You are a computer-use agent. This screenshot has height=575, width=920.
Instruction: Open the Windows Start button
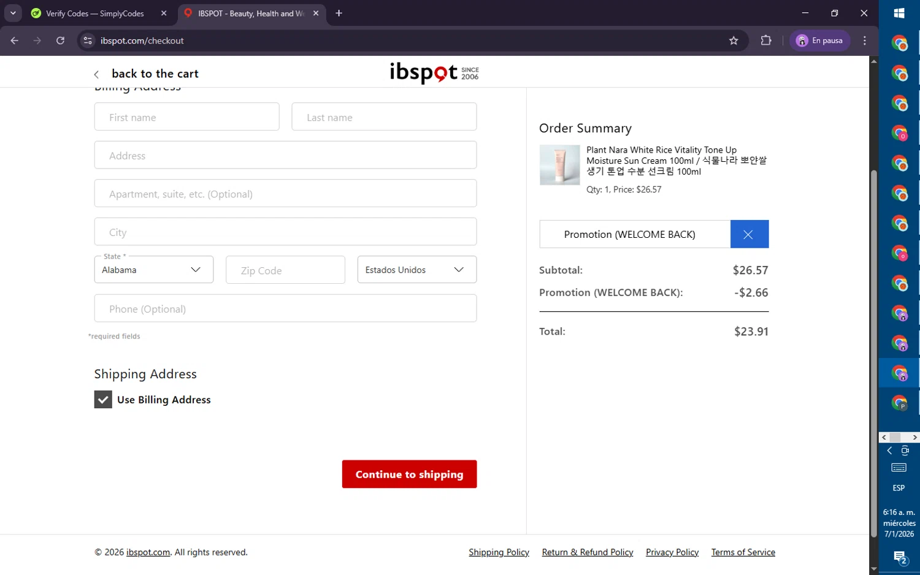tap(899, 13)
